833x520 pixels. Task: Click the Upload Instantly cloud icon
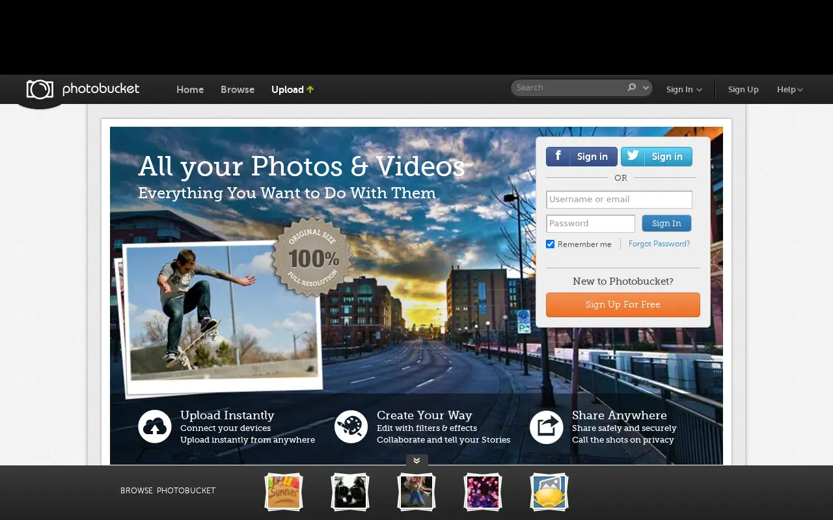tap(155, 427)
